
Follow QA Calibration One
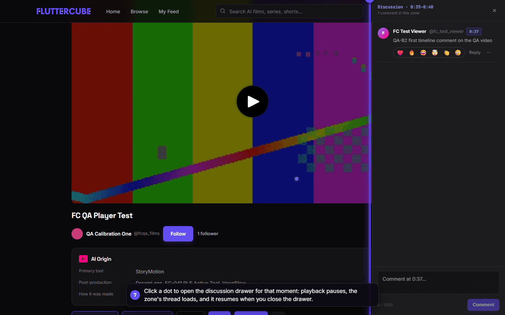tap(178, 234)
